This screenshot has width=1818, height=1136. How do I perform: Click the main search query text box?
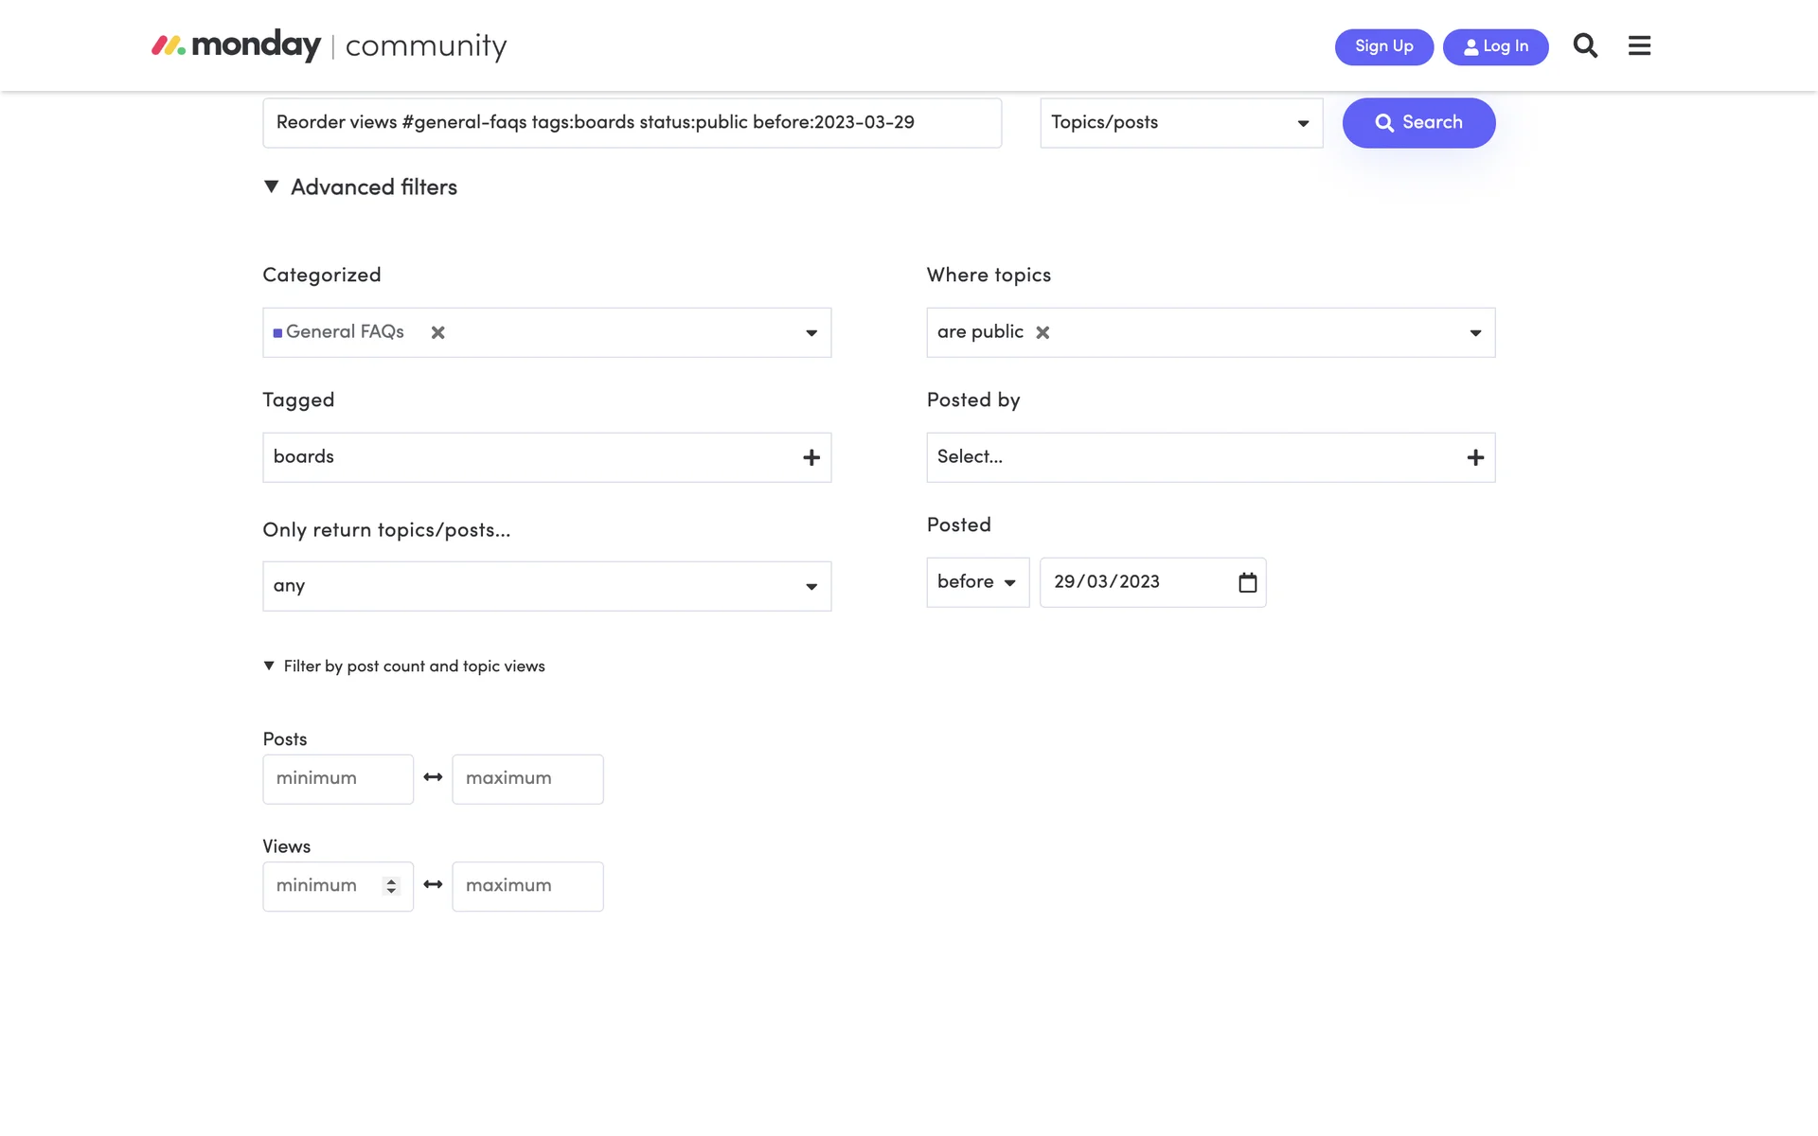(x=632, y=123)
